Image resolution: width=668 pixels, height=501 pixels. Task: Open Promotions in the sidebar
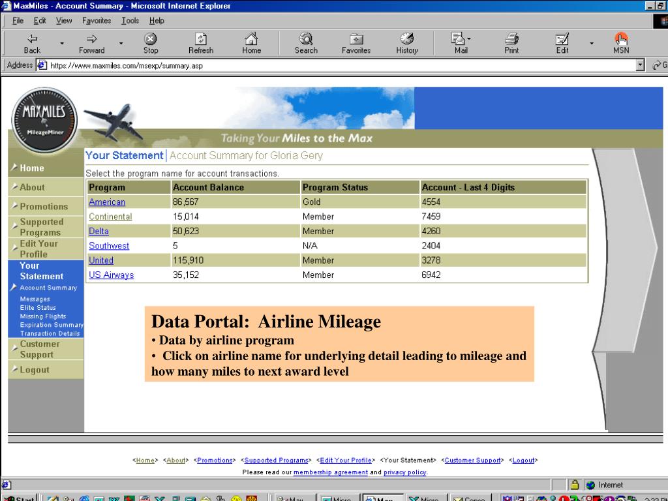[x=44, y=206]
